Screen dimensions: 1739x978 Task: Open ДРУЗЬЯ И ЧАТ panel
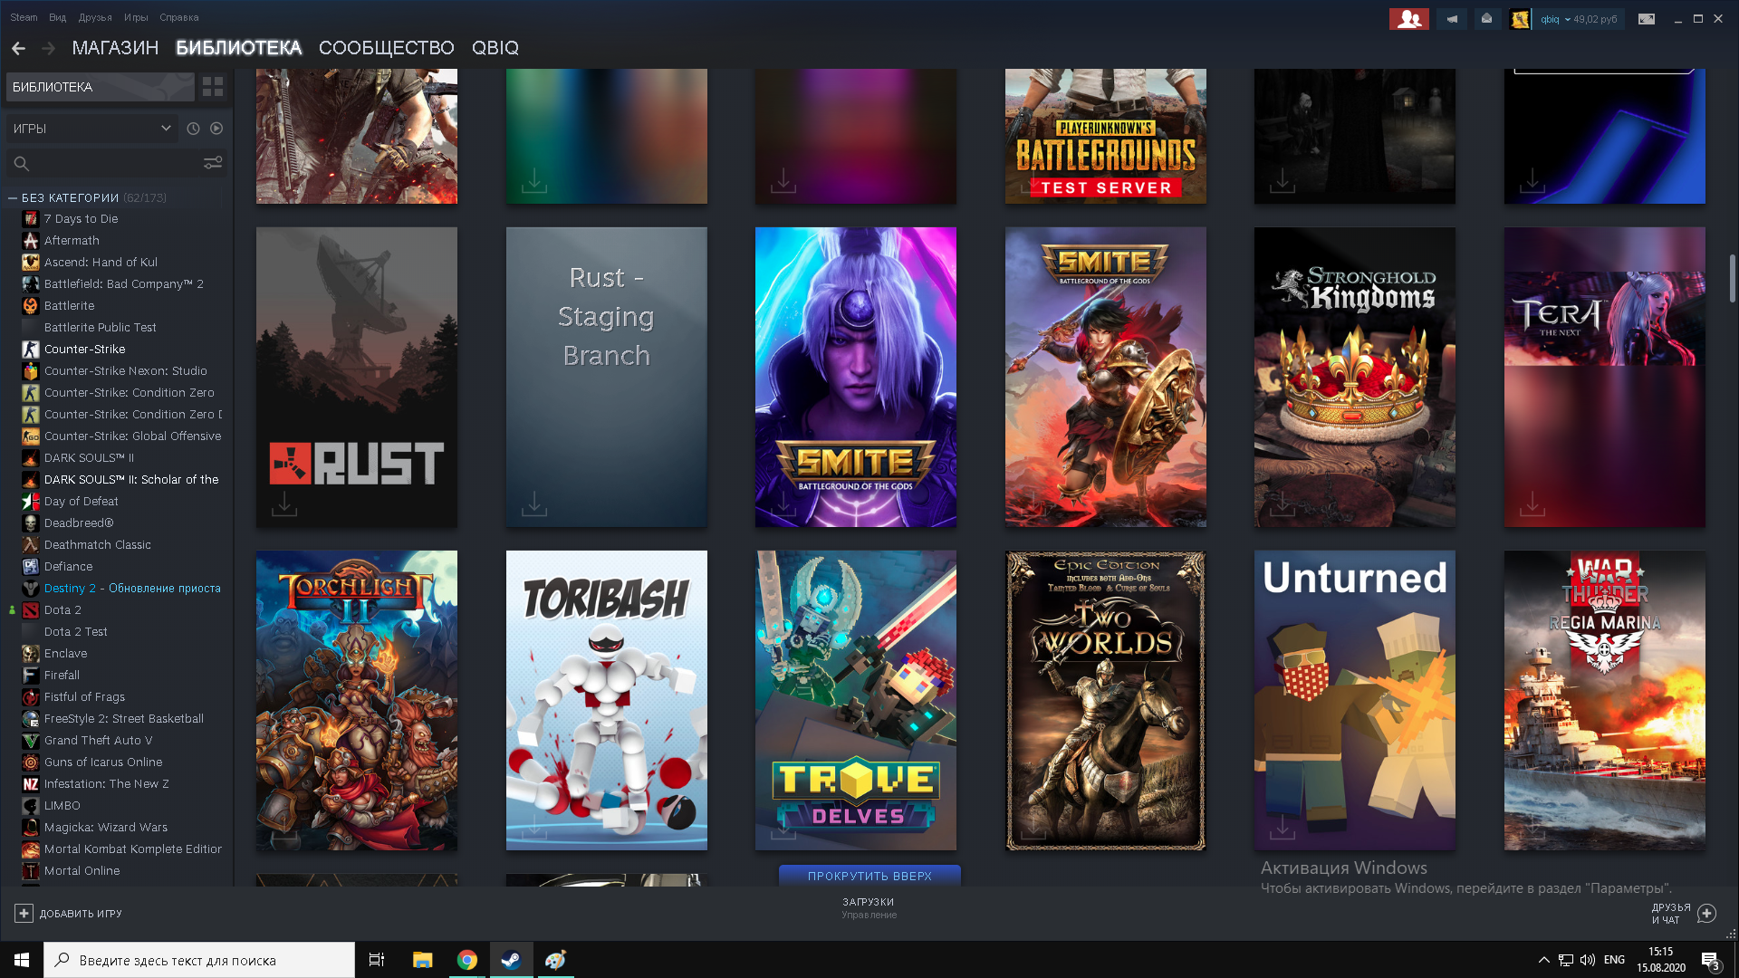point(1683,914)
